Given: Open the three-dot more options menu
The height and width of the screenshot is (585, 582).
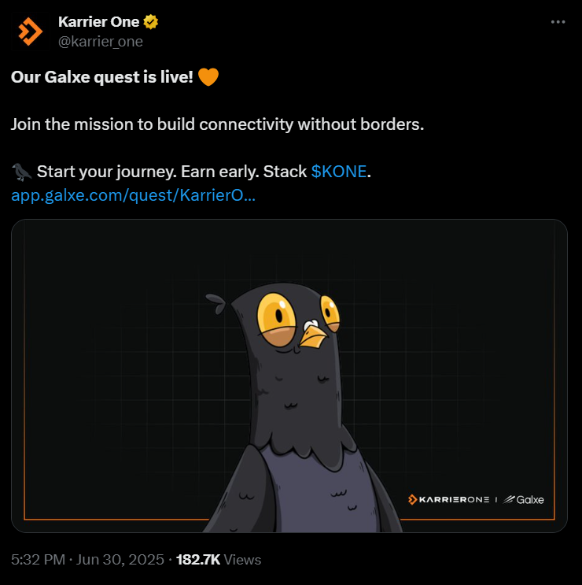Looking at the screenshot, I should 558,22.
